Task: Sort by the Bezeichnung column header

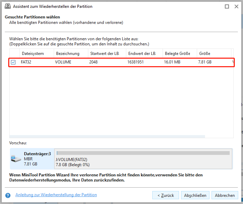Action: click(x=71, y=54)
